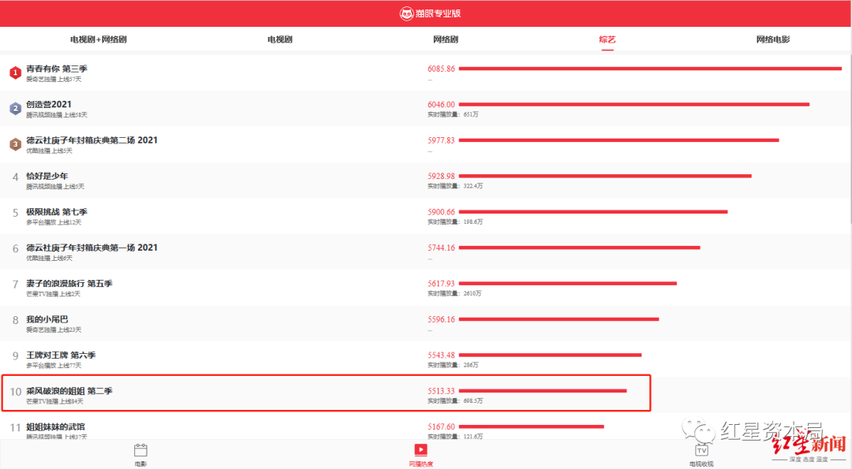Screen dimensions: 852x469
Task: Click the blue rank 2 badge
Action: (x=15, y=108)
